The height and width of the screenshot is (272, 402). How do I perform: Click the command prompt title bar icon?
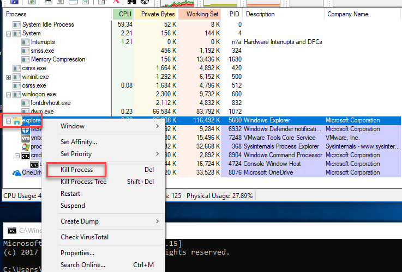[12, 230]
